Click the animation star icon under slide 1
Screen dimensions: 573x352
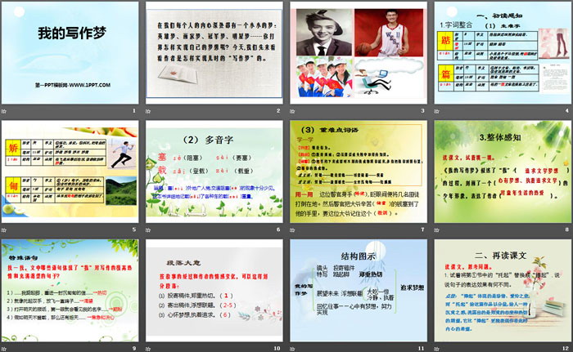[x=4, y=111]
